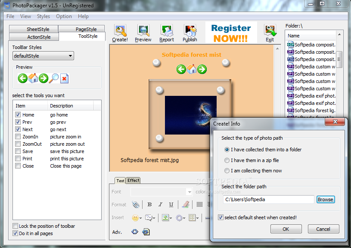
Task: Open the insert shape dropdown
Action: coord(180,217)
